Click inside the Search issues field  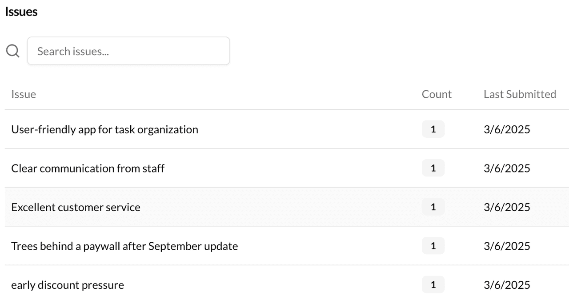point(128,51)
